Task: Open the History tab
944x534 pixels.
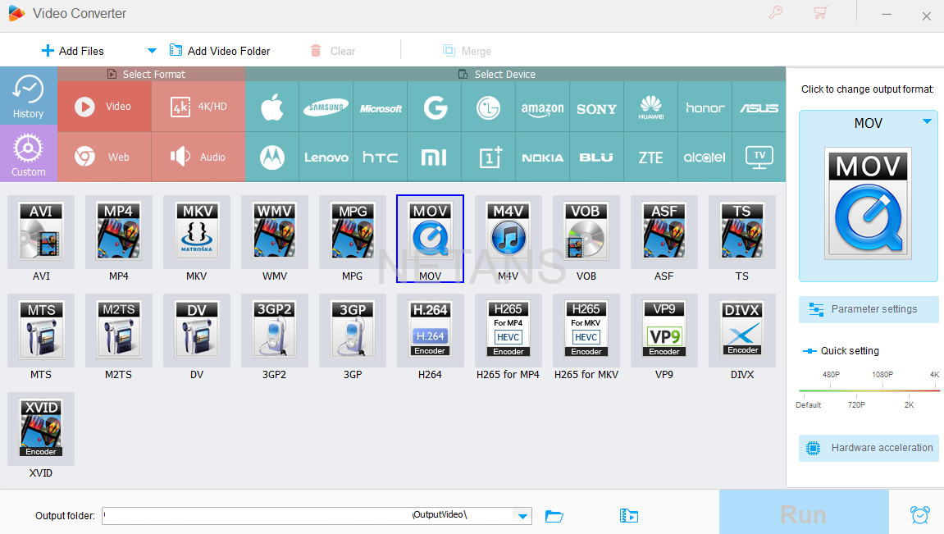Action: tap(29, 96)
